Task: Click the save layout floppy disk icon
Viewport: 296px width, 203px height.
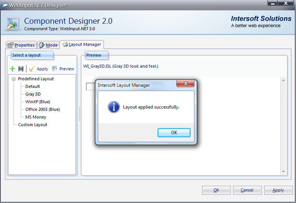Action: click(21, 69)
